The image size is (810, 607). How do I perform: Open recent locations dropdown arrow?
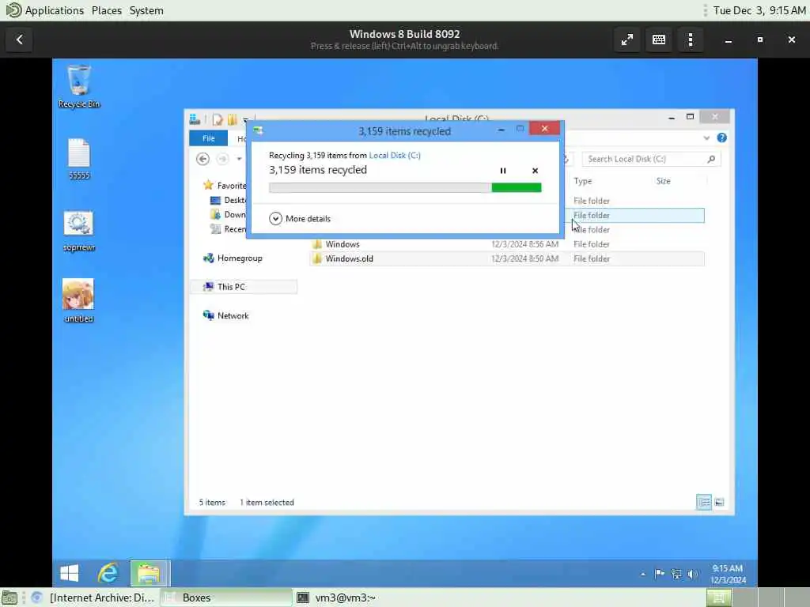point(239,159)
